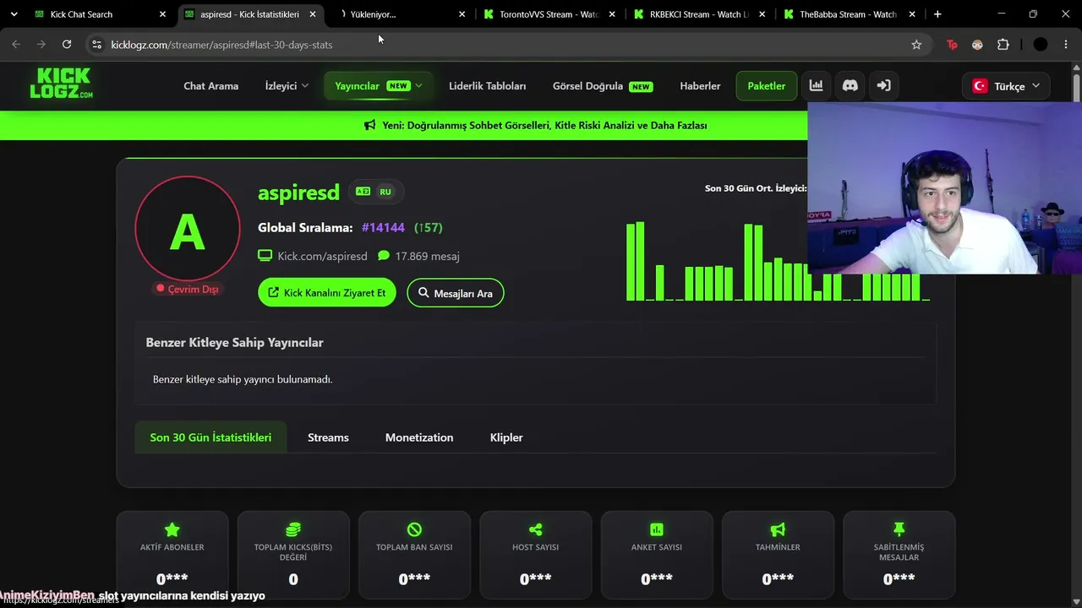The width and height of the screenshot is (1082, 608).
Task: Click the Mesajları Ara button
Action: click(x=456, y=292)
